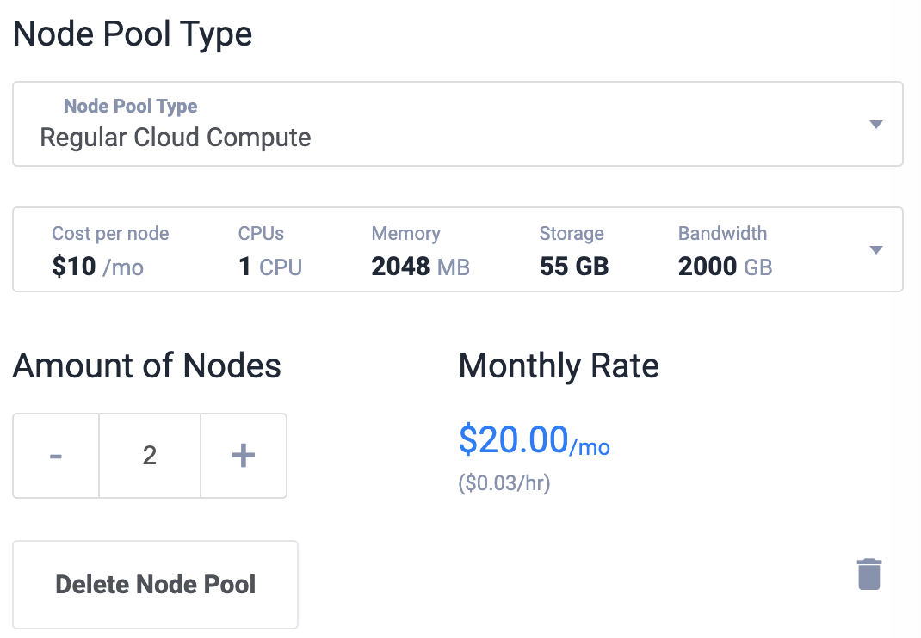Screen dimensions: 921x638
Task: Open Node Pool Type dropdown arrow
Action: [875, 125]
